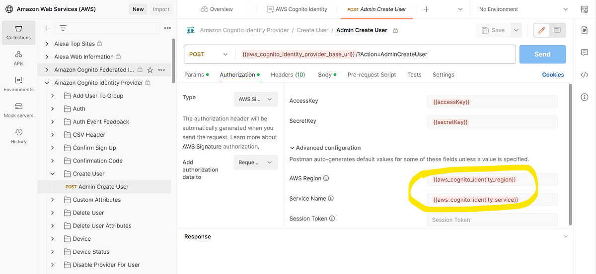
Task: Open more actions for Amazon Cognito Federated
Action: pyautogui.click(x=161, y=70)
